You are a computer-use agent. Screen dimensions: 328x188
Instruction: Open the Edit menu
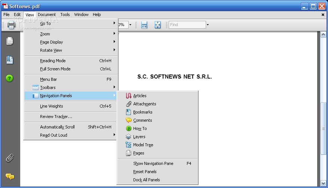(x=17, y=15)
